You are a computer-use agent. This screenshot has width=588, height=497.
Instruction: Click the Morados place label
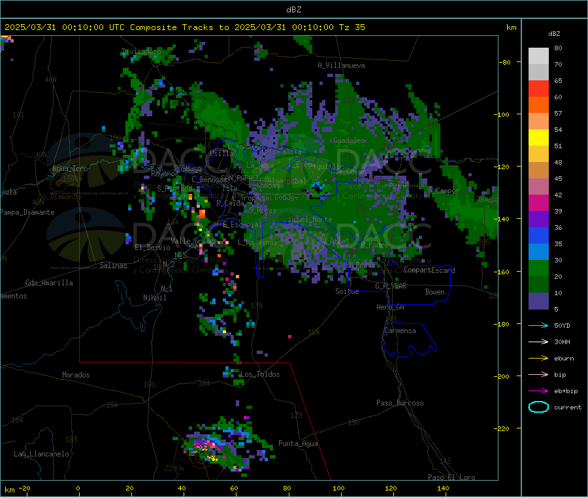[76, 375]
